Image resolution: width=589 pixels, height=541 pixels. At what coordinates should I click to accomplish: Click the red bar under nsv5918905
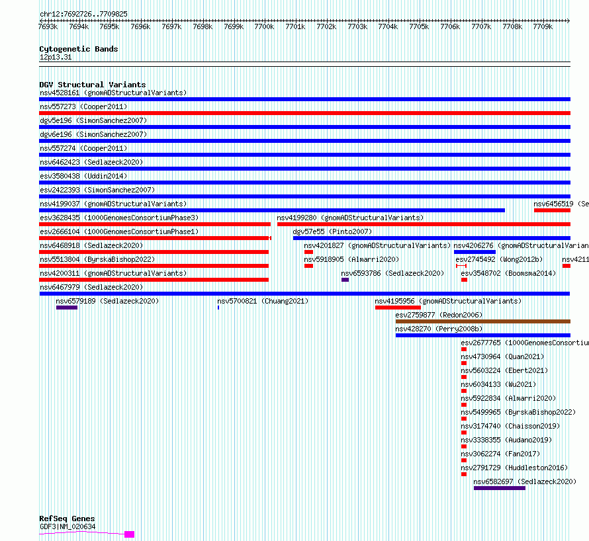pyautogui.click(x=309, y=266)
